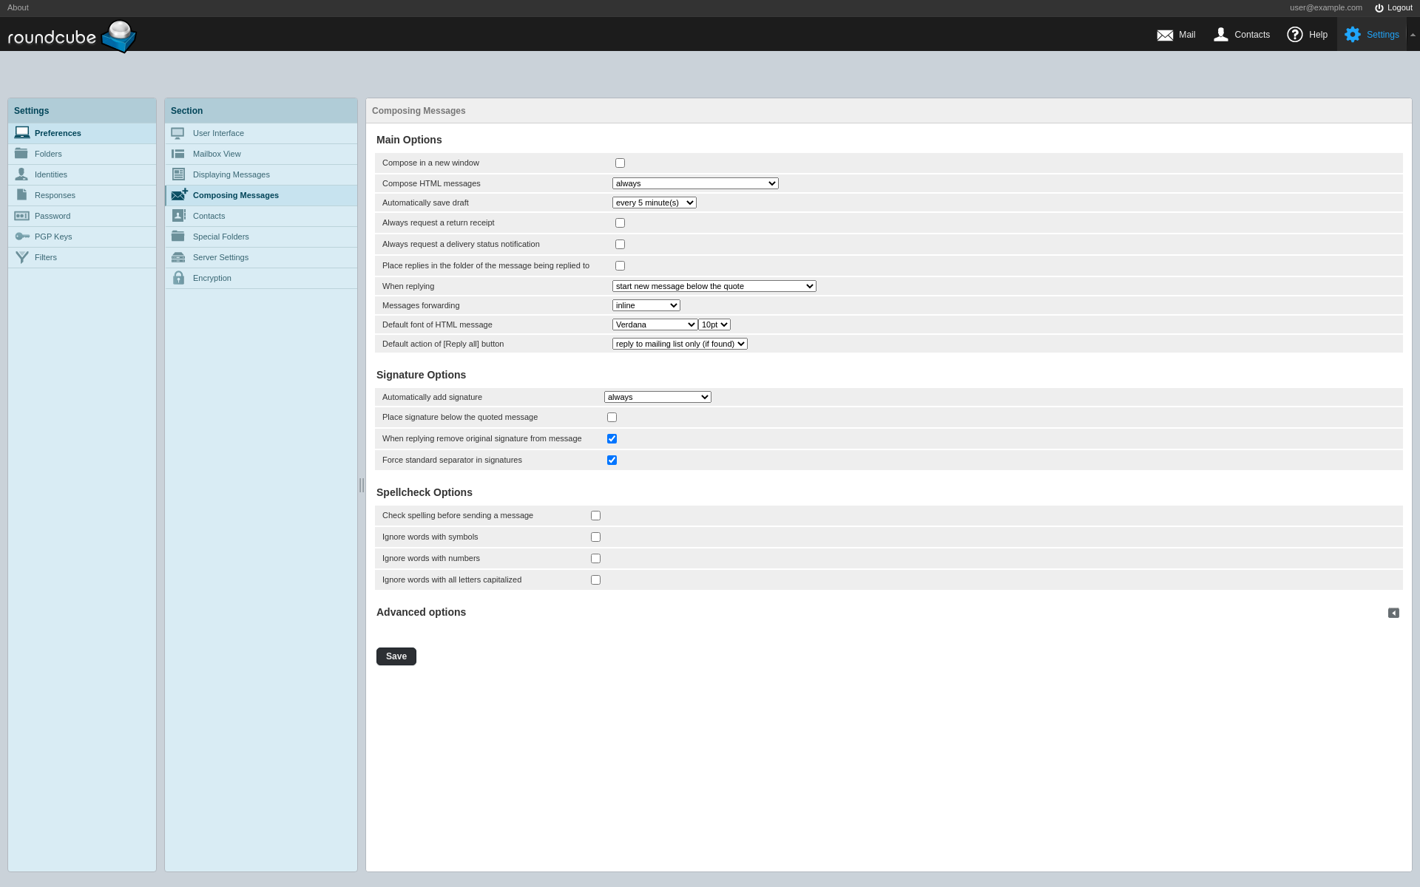Click the Displaying Messages icon
This screenshot has width=1420, height=887.
[x=178, y=174]
